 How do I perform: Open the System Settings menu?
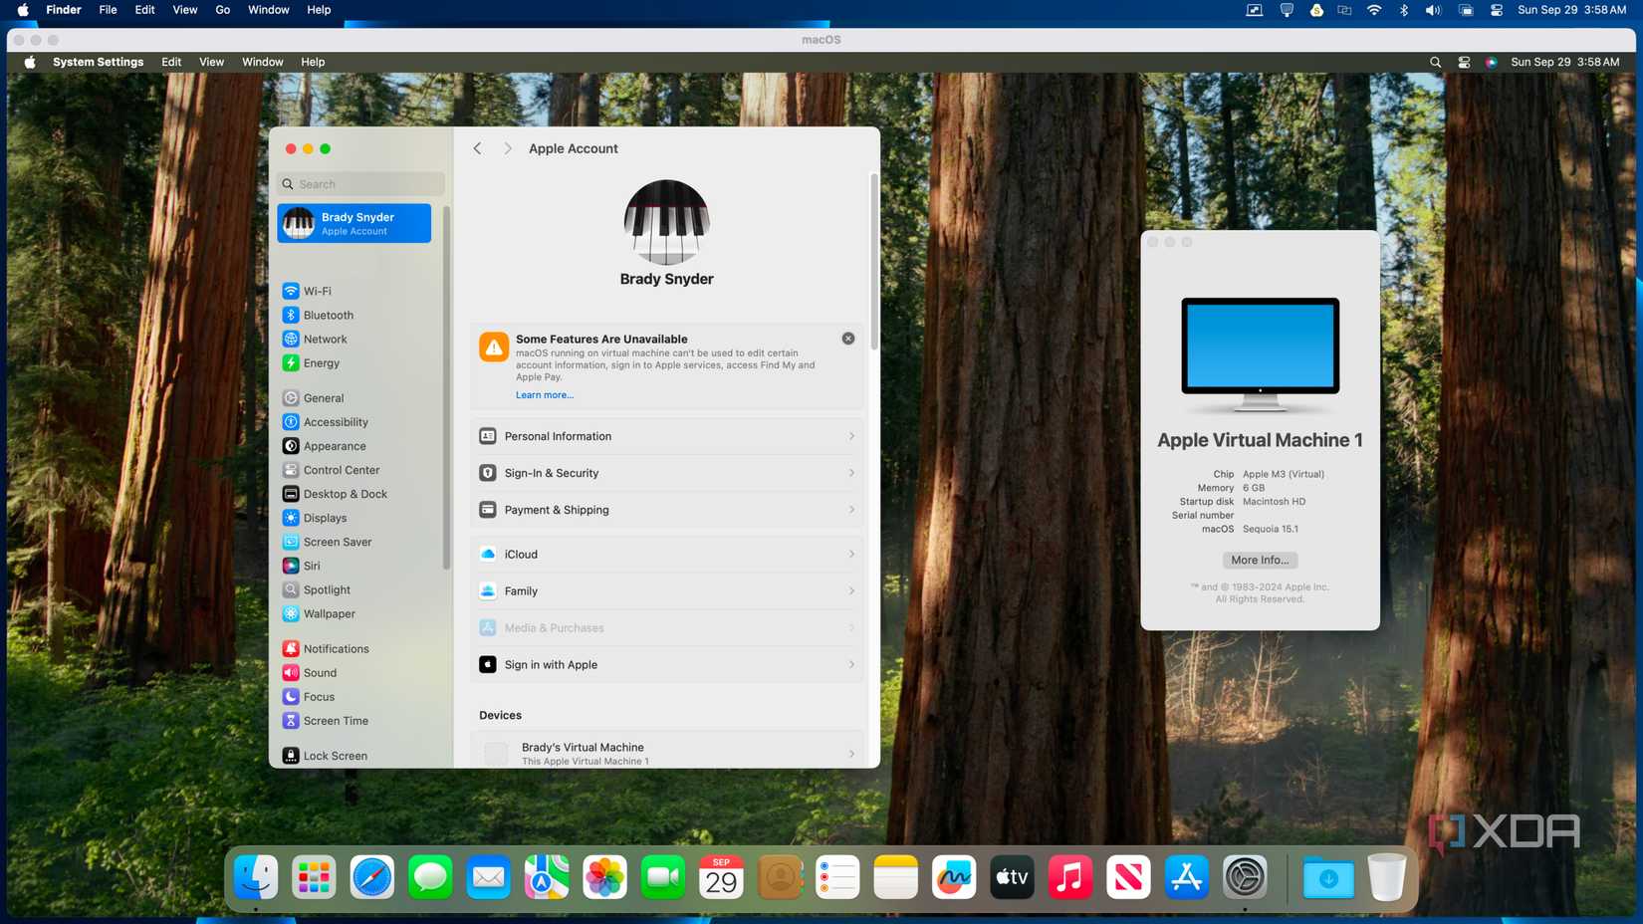click(x=98, y=62)
